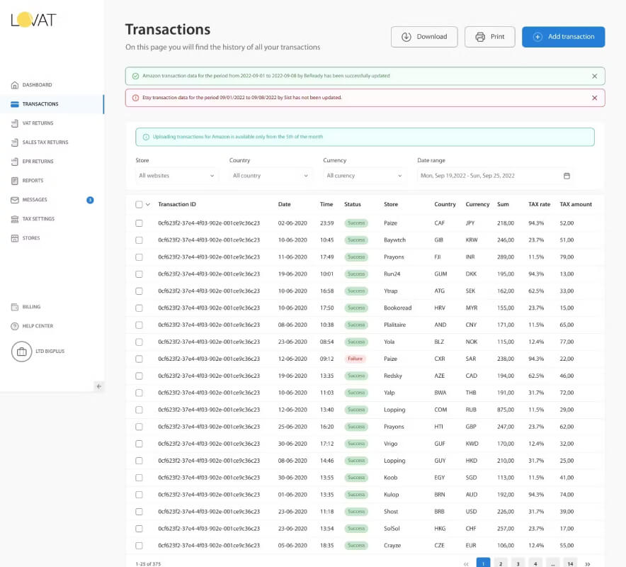This screenshot has width=626, height=567.
Task: Open the Reports sidebar item
Action: (x=33, y=181)
